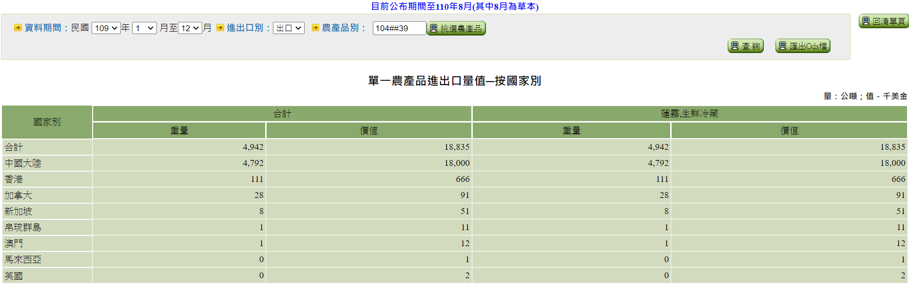Select the 中國大陸 row label
Screen dimensions: 909x285
coord(23,163)
